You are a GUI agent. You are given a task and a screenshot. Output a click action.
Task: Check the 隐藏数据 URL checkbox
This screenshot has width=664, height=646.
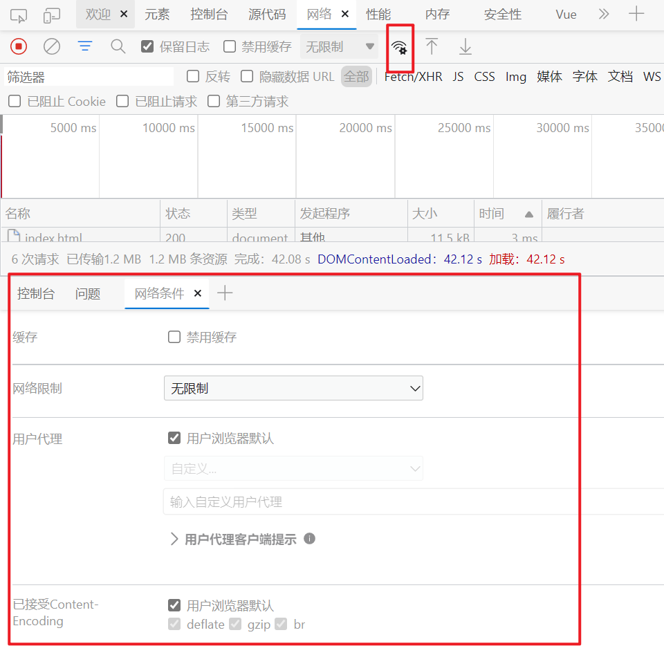tap(247, 76)
